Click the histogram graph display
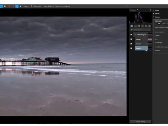The image size is (168, 126). [141, 17]
